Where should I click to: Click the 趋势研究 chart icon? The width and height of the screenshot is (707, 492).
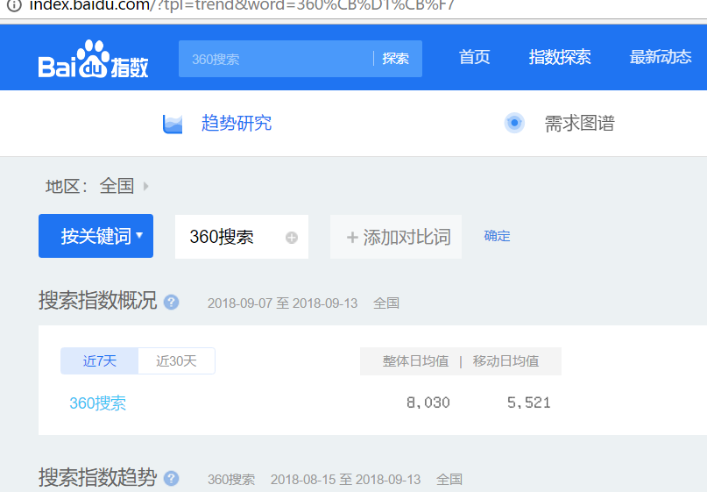tap(173, 125)
